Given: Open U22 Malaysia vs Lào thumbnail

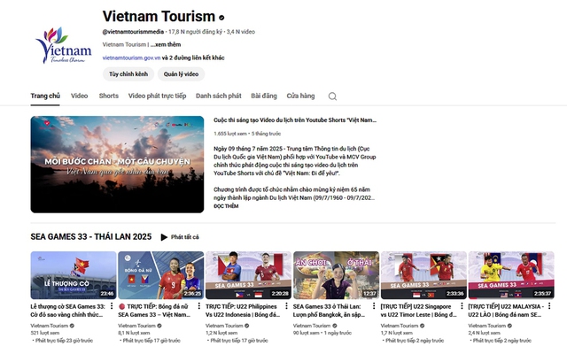Looking at the screenshot, I should click(511, 275).
